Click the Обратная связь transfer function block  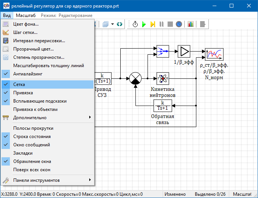pos(162,106)
